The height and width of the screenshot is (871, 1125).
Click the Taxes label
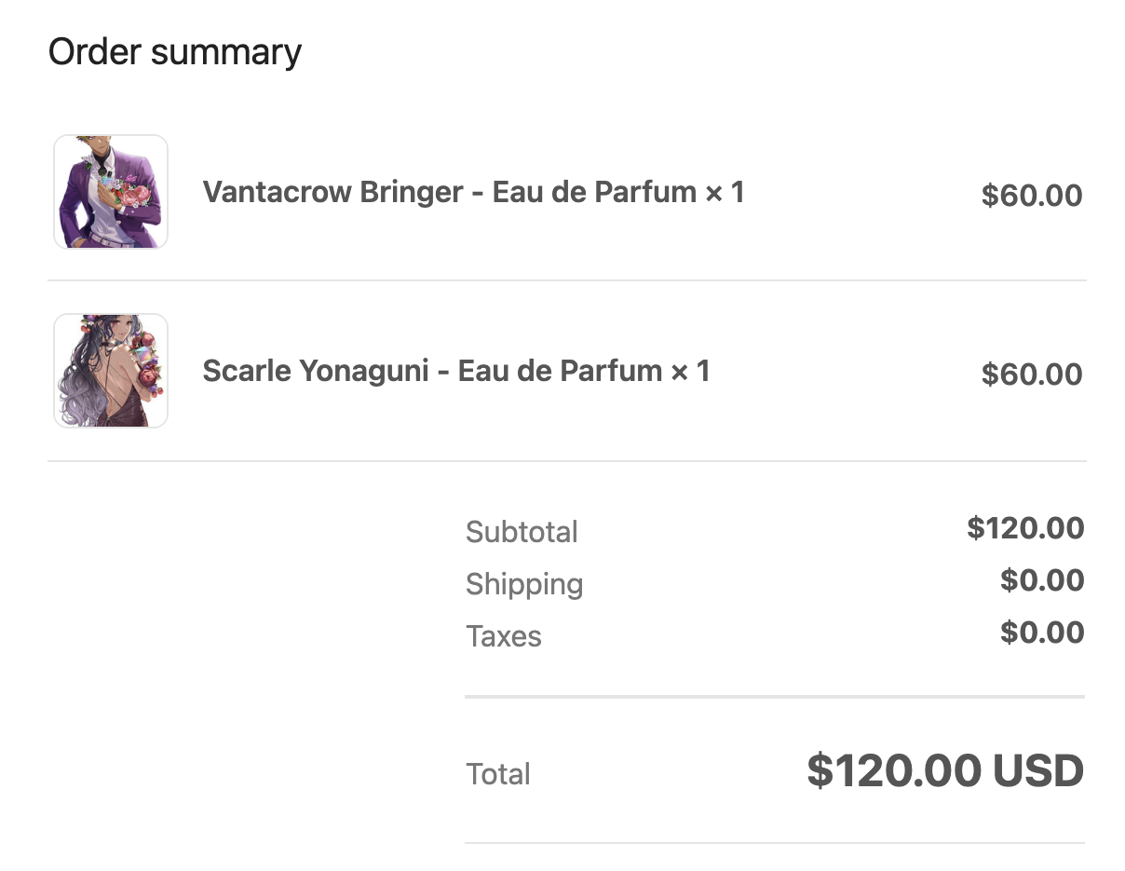[x=504, y=636]
